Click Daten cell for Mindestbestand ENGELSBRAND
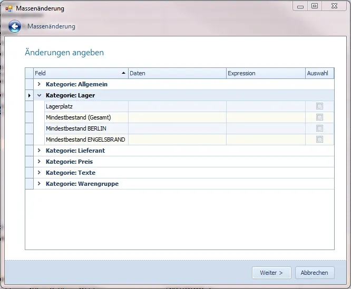351x289 pixels. point(177,139)
